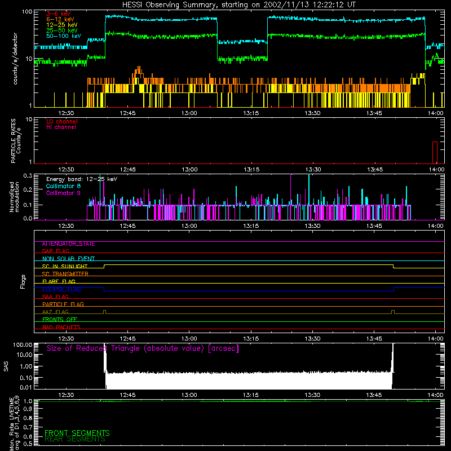Image resolution: width=451 pixels, height=451 pixels.
Task: Click the LO channel legend label
Action: click(62, 121)
